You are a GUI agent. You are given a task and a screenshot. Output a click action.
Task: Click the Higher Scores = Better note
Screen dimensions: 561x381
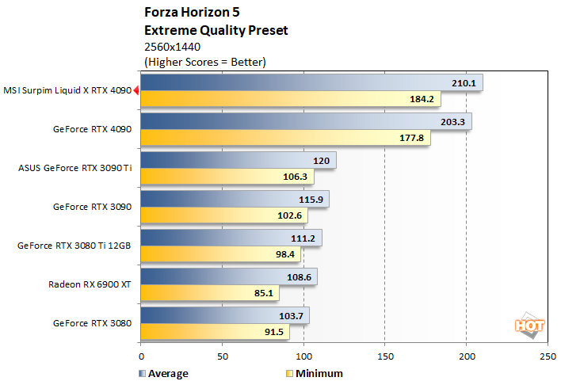205,62
